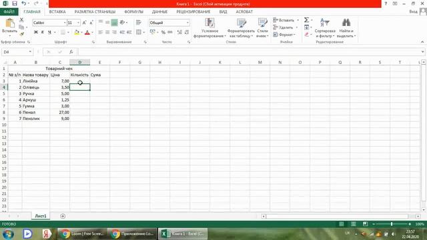Add a new sheet with plus button

pyautogui.click(x=63, y=216)
